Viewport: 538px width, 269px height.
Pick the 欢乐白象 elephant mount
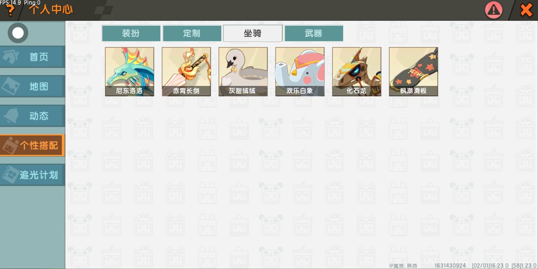click(300, 72)
